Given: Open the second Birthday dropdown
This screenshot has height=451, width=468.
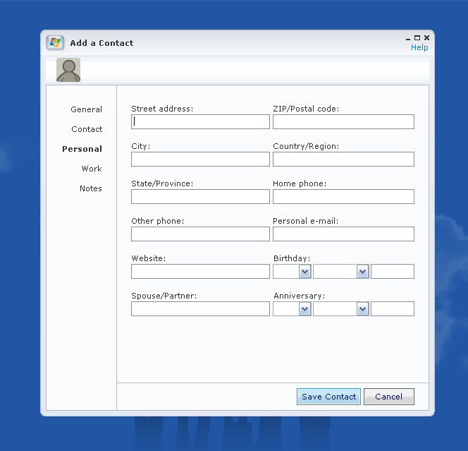Looking at the screenshot, I should coord(362,272).
